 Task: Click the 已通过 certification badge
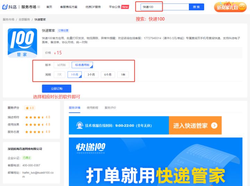27,158
